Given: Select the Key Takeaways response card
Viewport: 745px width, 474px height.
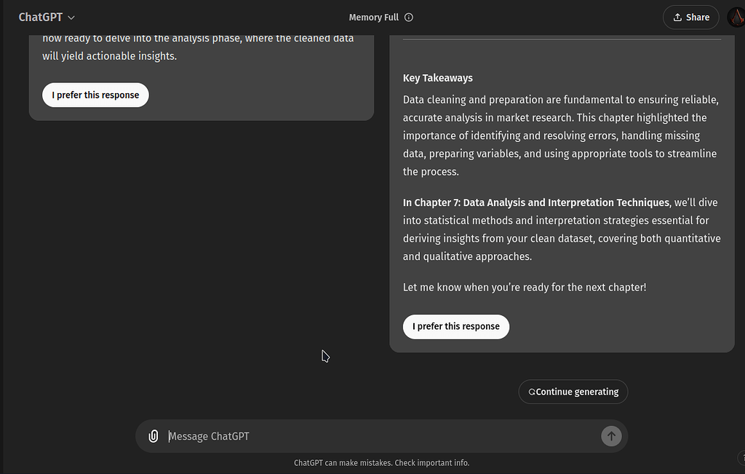Looking at the screenshot, I should point(562,182).
